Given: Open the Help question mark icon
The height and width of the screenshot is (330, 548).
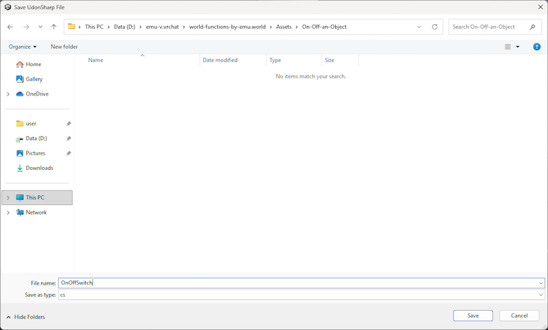Looking at the screenshot, I should (x=537, y=47).
